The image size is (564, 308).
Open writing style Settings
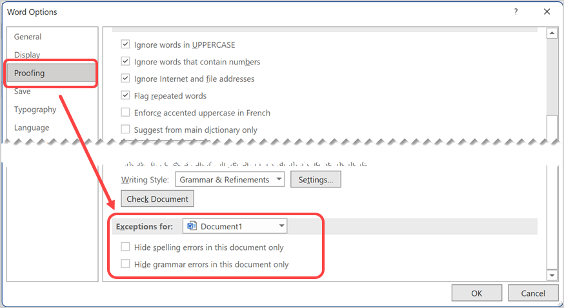(x=316, y=180)
